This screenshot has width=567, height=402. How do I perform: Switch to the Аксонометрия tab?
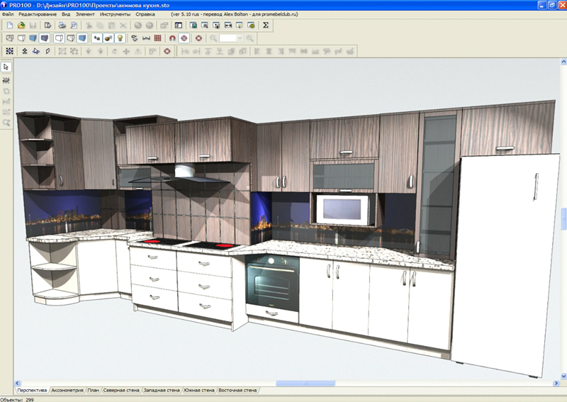point(67,390)
